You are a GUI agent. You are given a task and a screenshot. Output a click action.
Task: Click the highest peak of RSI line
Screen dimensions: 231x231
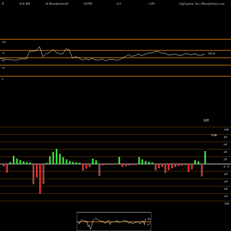click(x=40, y=47)
